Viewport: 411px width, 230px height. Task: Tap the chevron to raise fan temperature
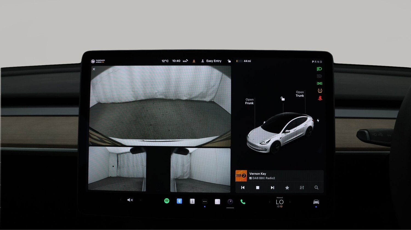(x=290, y=202)
